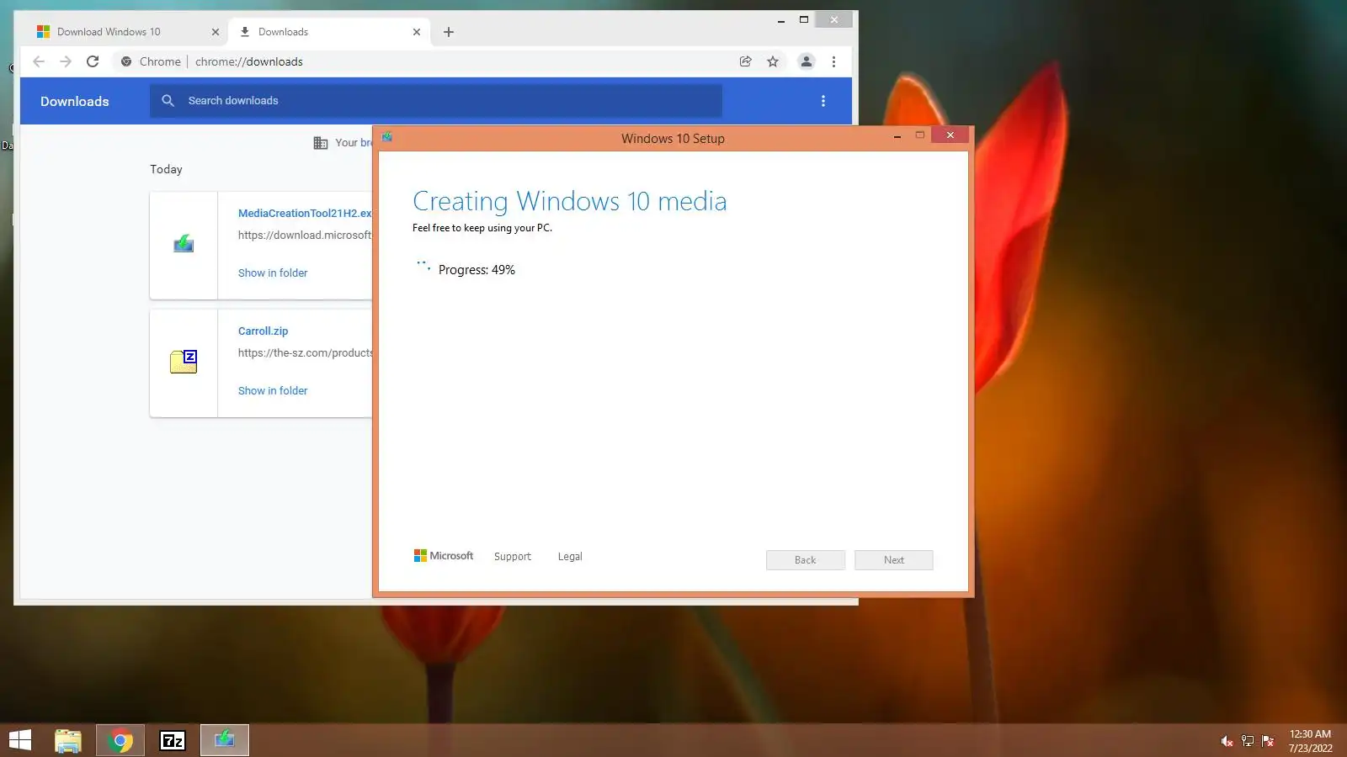The width and height of the screenshot is (1347, 757).
Task: Open File Explorer from the taskbar
Action: (x=68, y=740)
